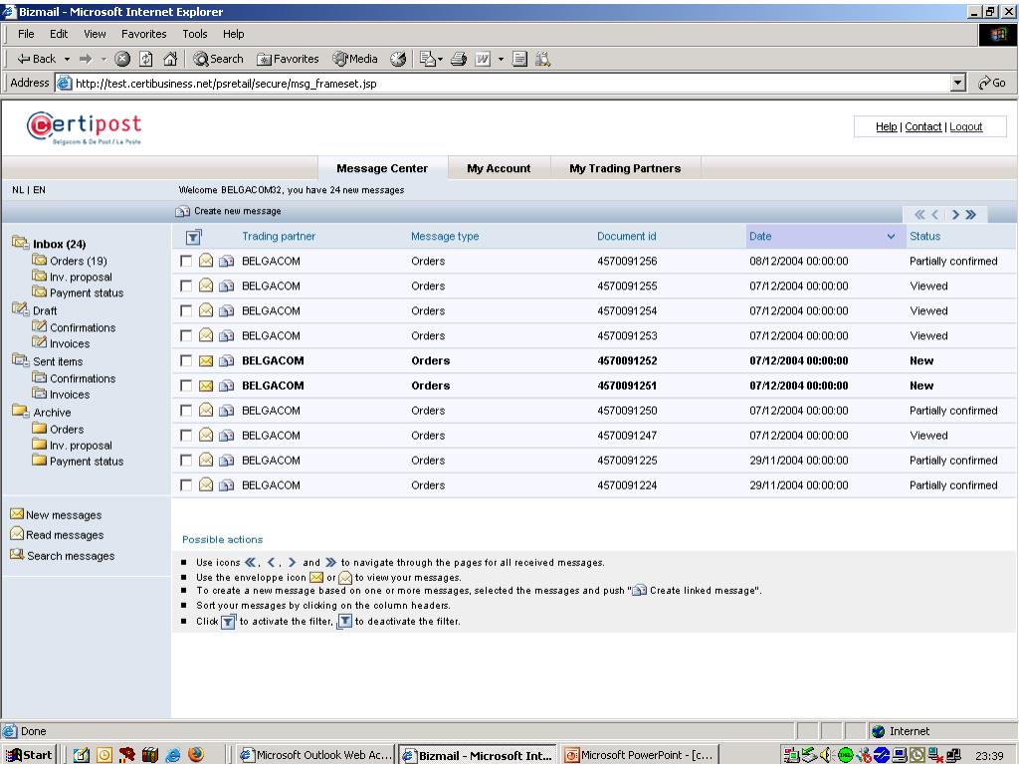The image size is (1019, 764).
Task: Click the Go button next to address bar
Action: 992,84
